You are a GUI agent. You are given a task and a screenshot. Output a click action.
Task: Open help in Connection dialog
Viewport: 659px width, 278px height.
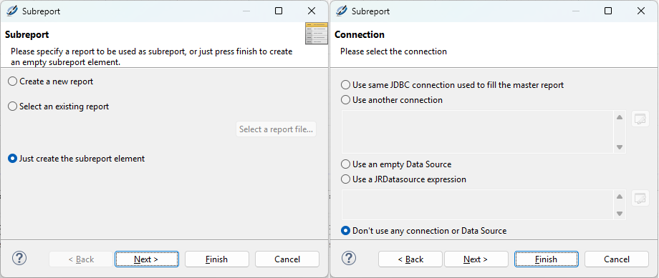(349, 258)
